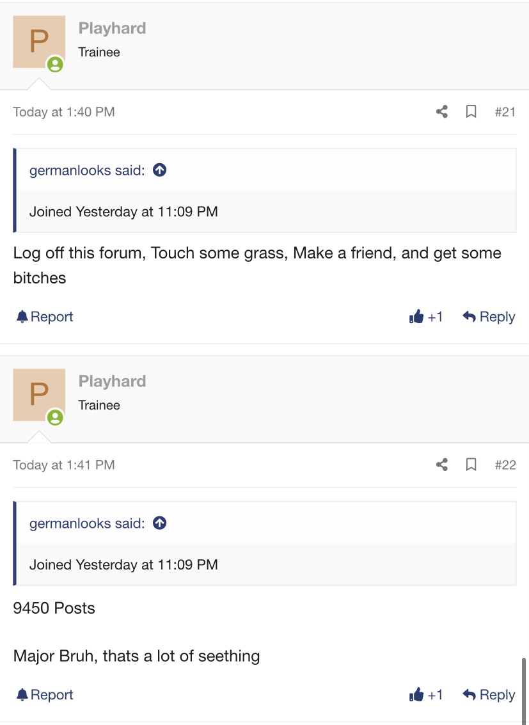529x725 pixels.
Task: Bookmark post #21
Action: tap(471, 112)
